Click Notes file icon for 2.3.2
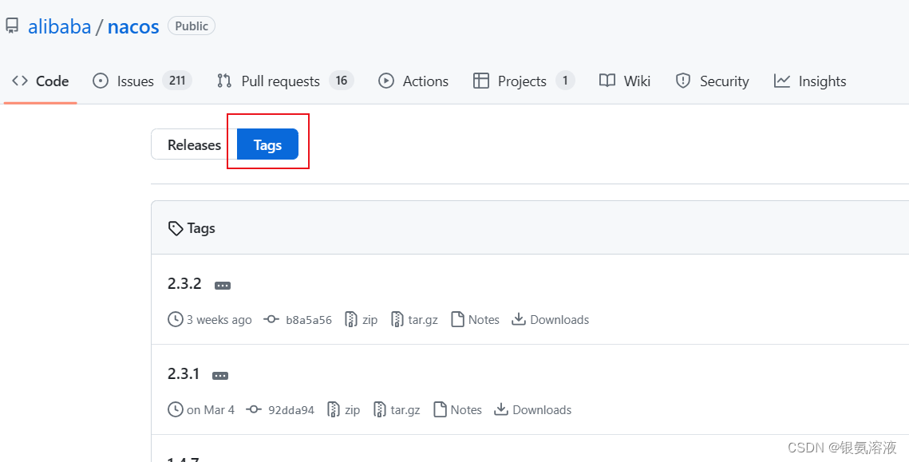909x462 pixels. coord(458,319)
